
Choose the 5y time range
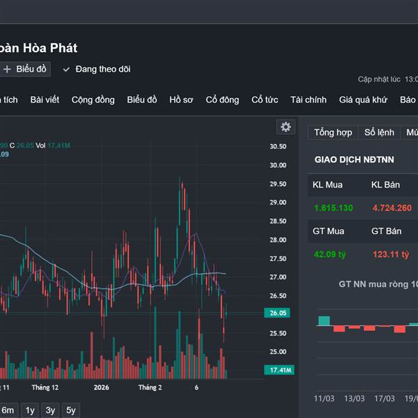(71, 410)
